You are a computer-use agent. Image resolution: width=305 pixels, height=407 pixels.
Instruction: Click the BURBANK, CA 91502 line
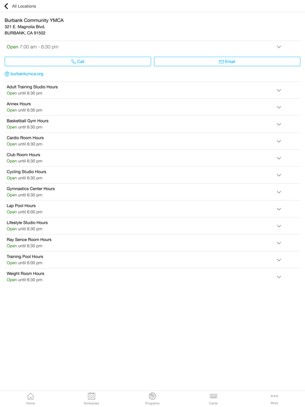(x=25, y=33)
